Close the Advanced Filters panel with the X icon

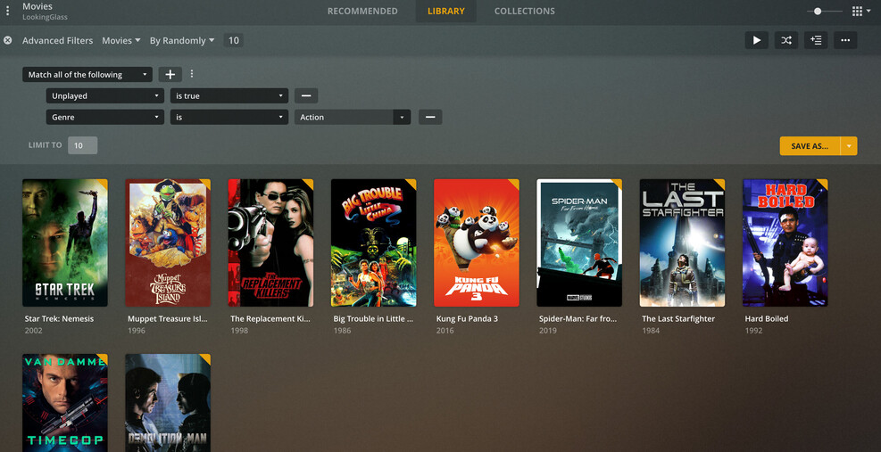[x=8, y=40]
